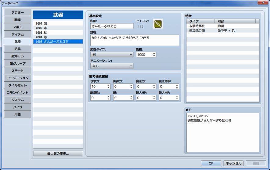Viewport: 270px width, 170px height.
Task: Go to the システム tab
Action: click(18, 100)
